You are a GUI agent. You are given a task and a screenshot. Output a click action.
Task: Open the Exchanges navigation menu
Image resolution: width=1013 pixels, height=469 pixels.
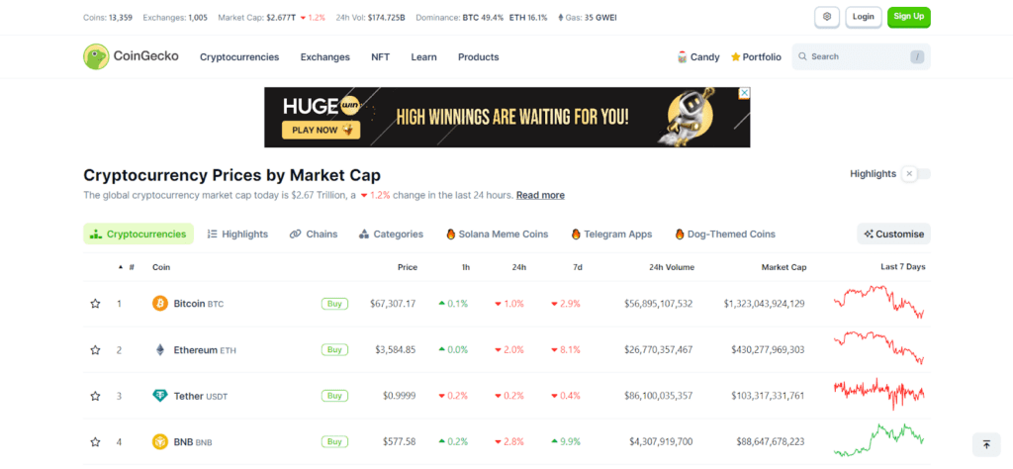(324, 56)
